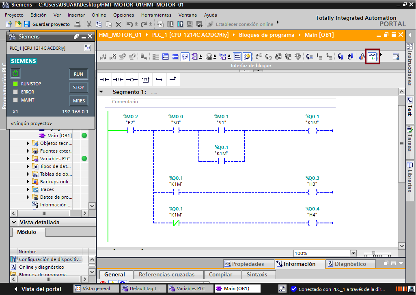Expand the Variables PLC tree node
The width and height of the screenshot is (416, 295).
(x=28, y=159)
